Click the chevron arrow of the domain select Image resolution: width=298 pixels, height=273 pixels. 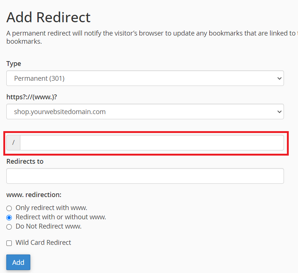point(279,112)
